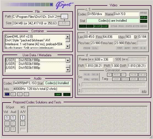The height and width of the screenshot is (139, 153).
Task: Click the I/L interlaced indicator
Action: click(95, 48)
